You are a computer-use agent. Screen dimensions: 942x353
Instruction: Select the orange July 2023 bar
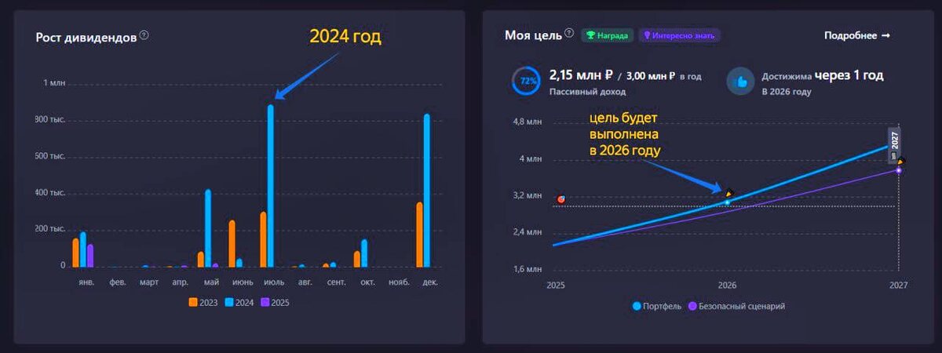tap(263, 239)
